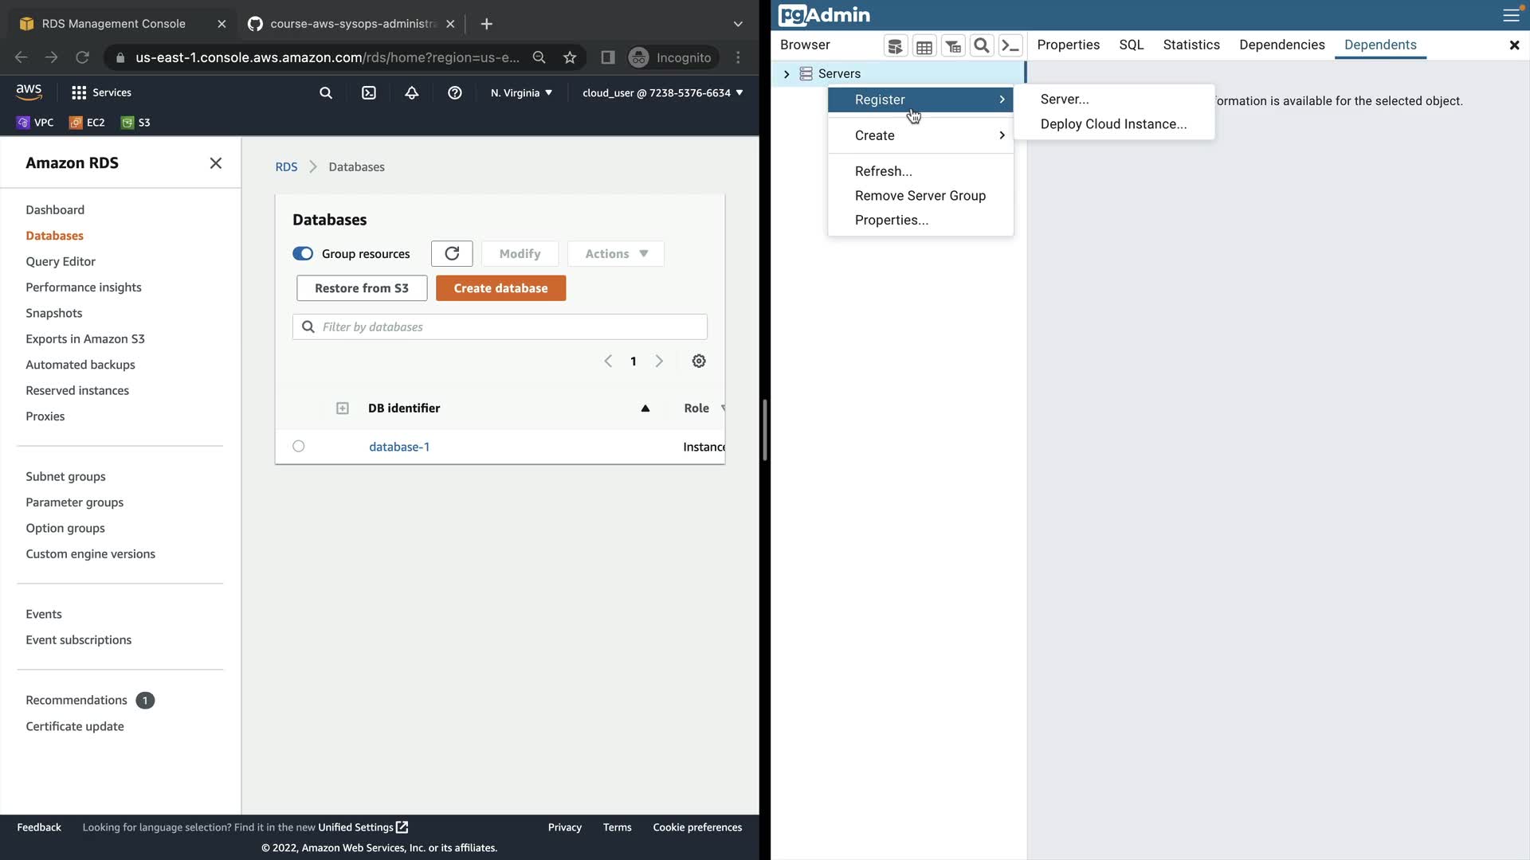Open the database-1 link
Image resolution: width=1530 pixels, height=860 pixels.
pos(399,447)
